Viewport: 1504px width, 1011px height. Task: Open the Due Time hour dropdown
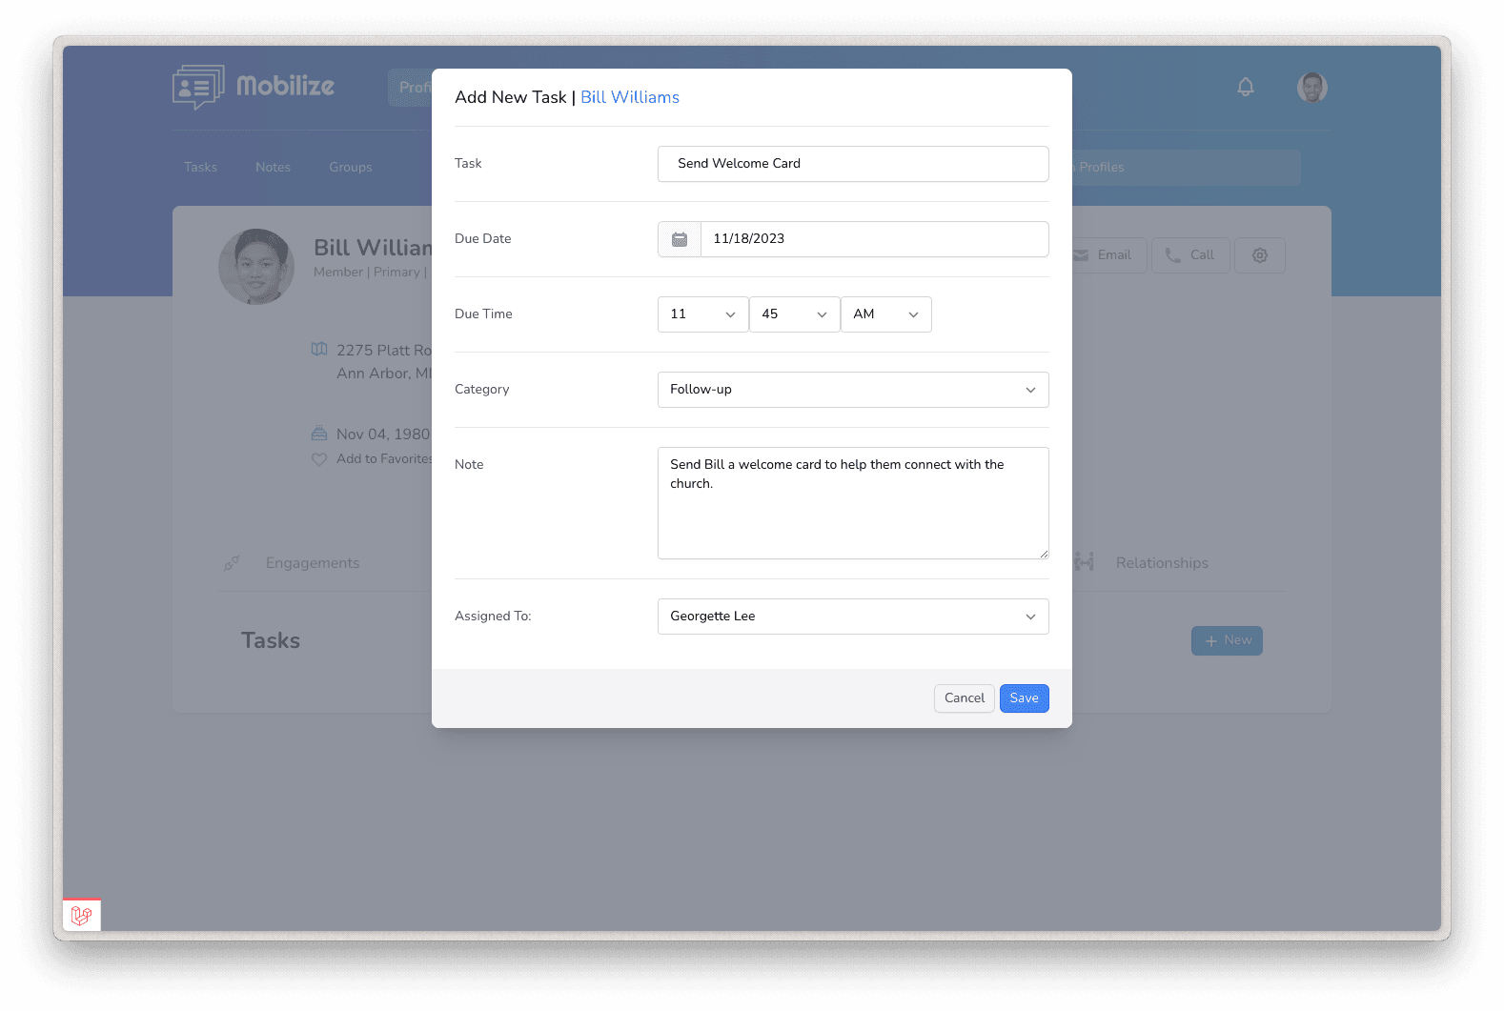point(702,314)
